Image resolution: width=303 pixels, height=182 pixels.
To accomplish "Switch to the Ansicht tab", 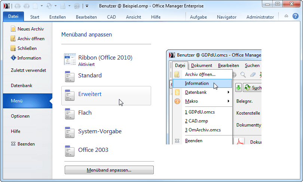I will coord(134,17).
